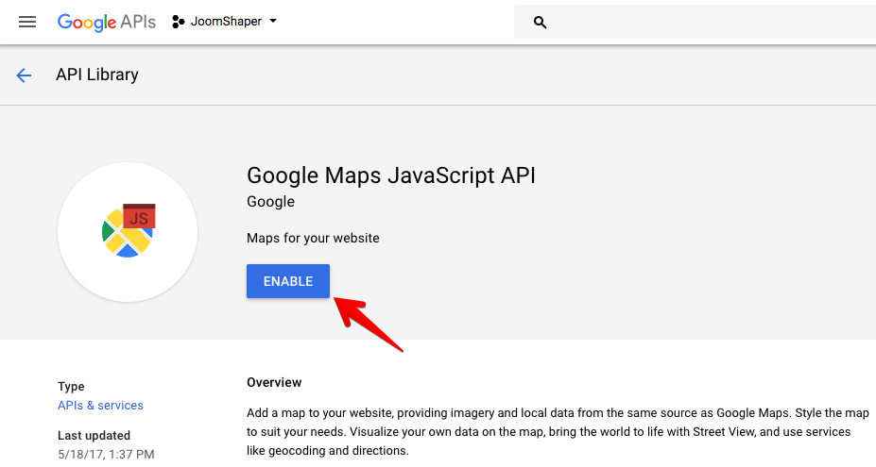
Task: Open the APIs & services link
Action: pos(100,406)
